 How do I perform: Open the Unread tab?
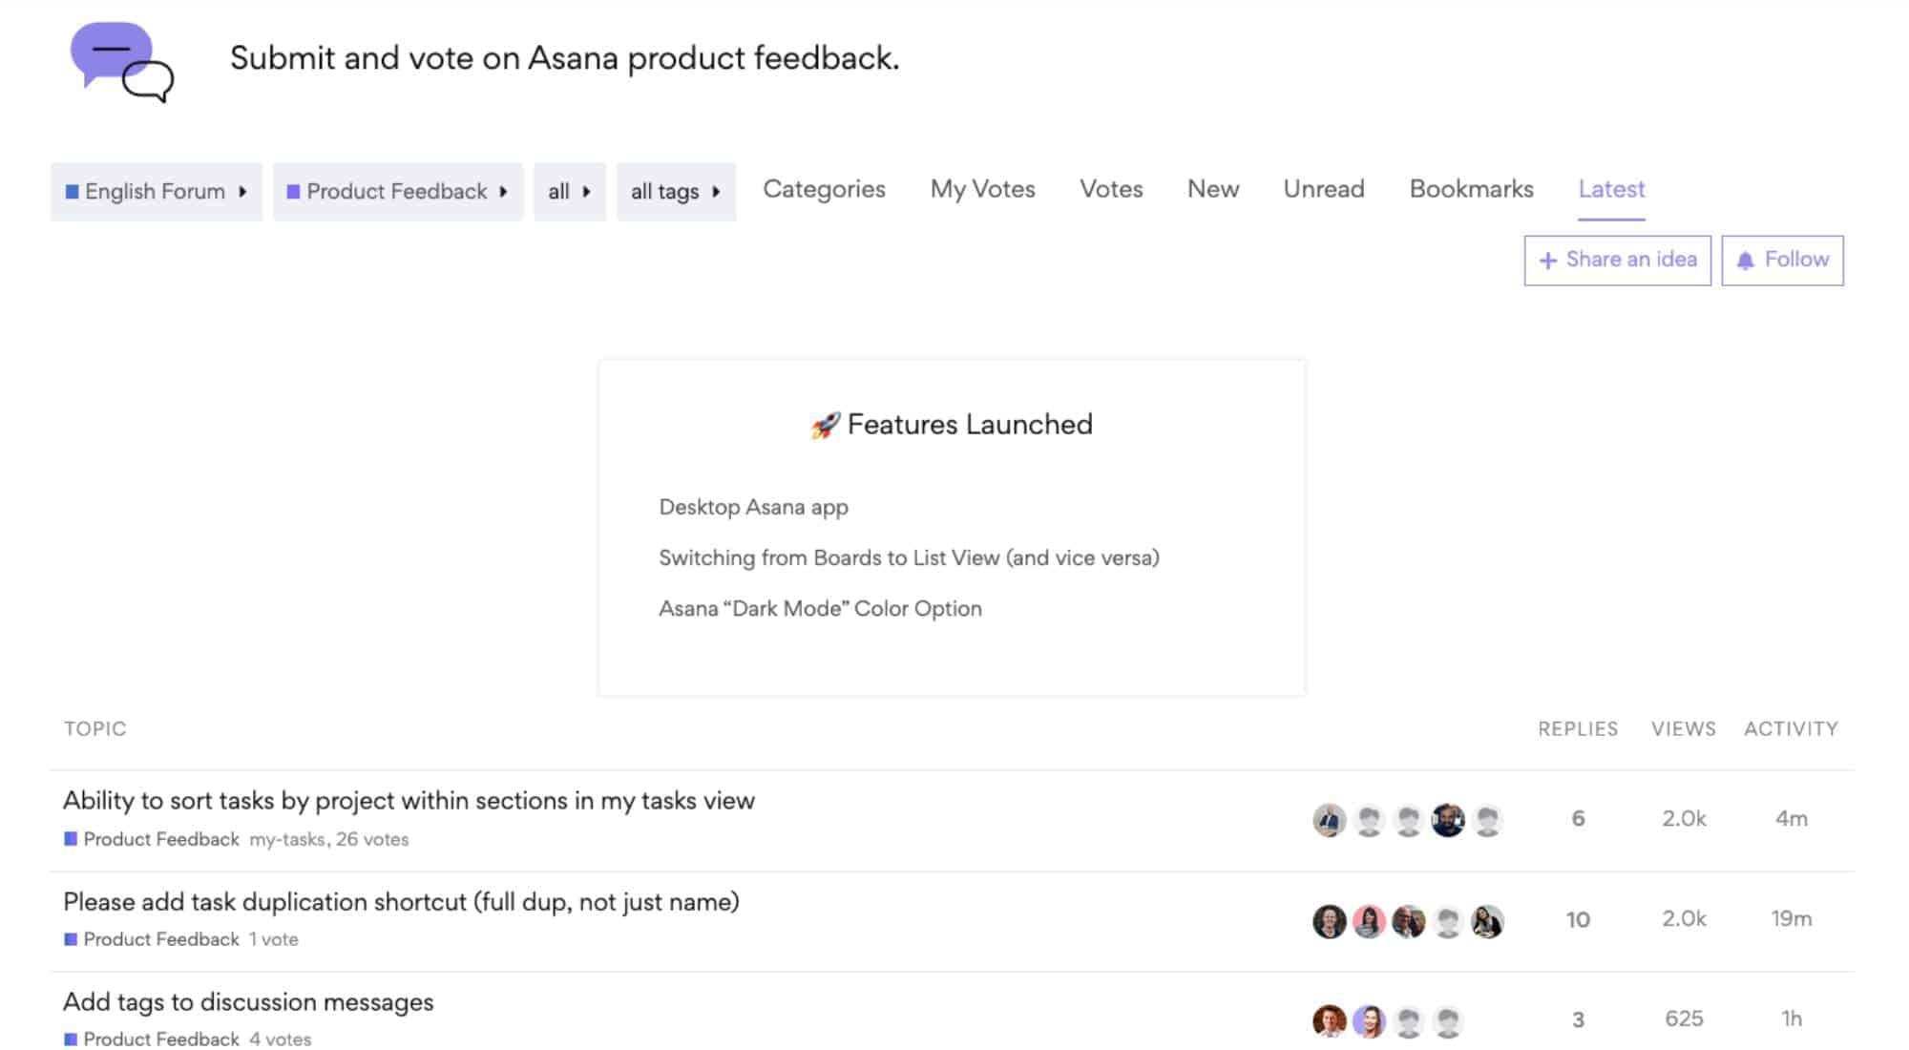[x=1323, y=189]
